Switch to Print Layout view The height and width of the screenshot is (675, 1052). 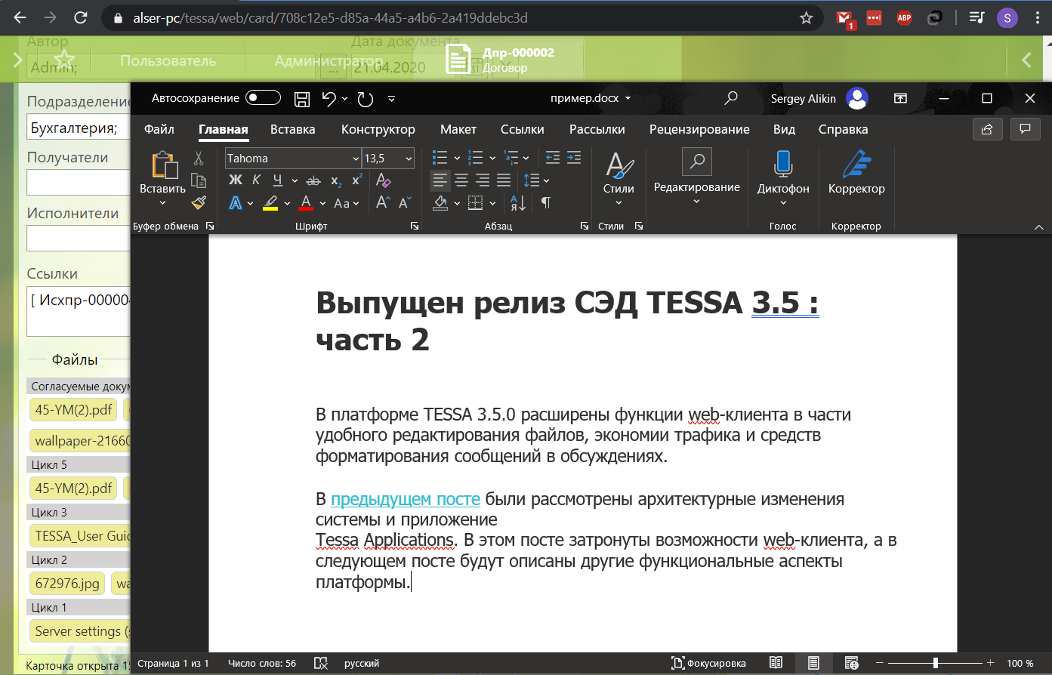click(813, 663)
